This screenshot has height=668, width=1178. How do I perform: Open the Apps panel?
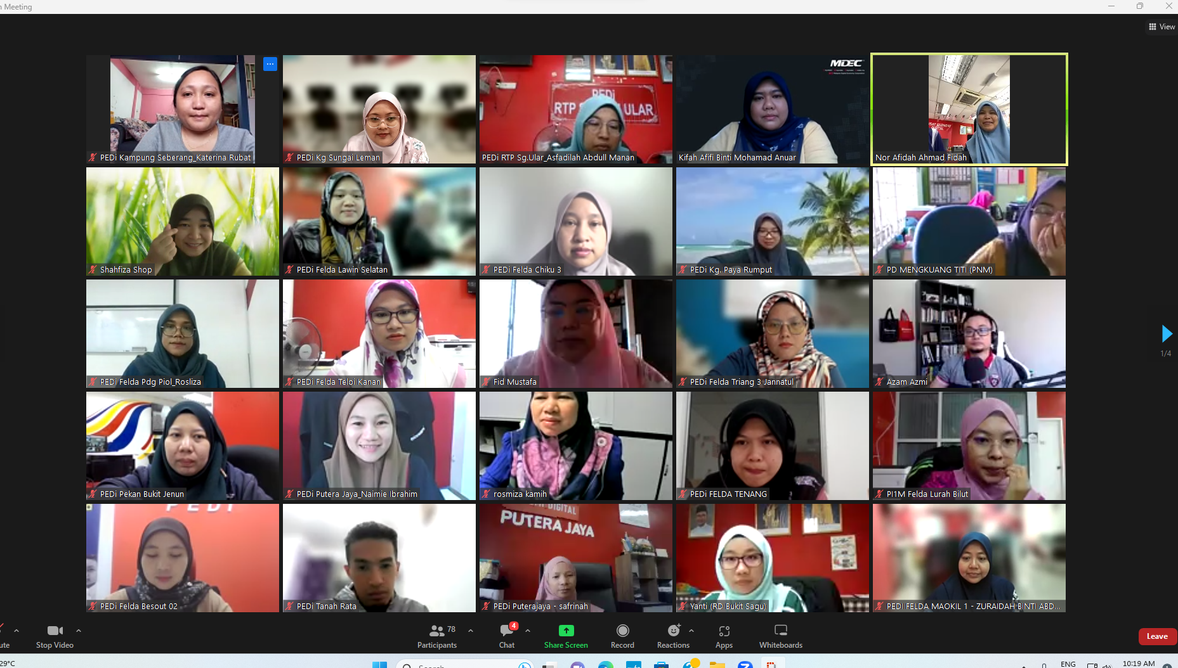click(724, 636)
